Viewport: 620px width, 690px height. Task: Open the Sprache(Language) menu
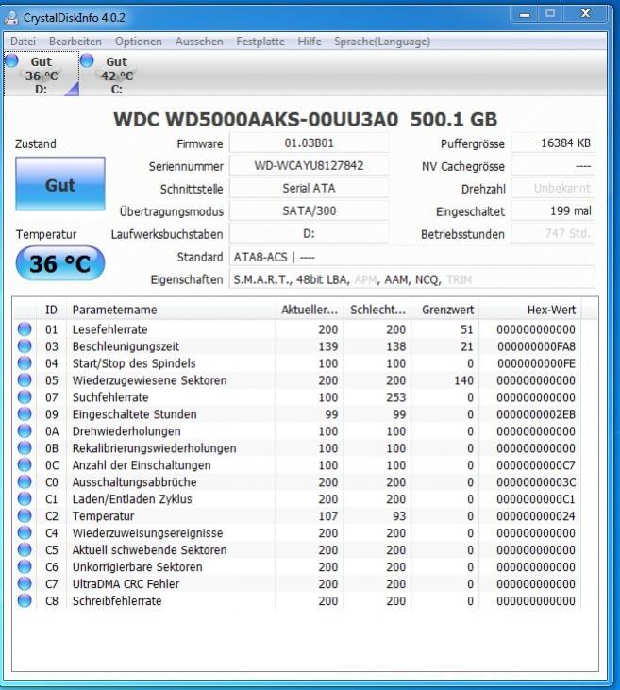point(382,42)
